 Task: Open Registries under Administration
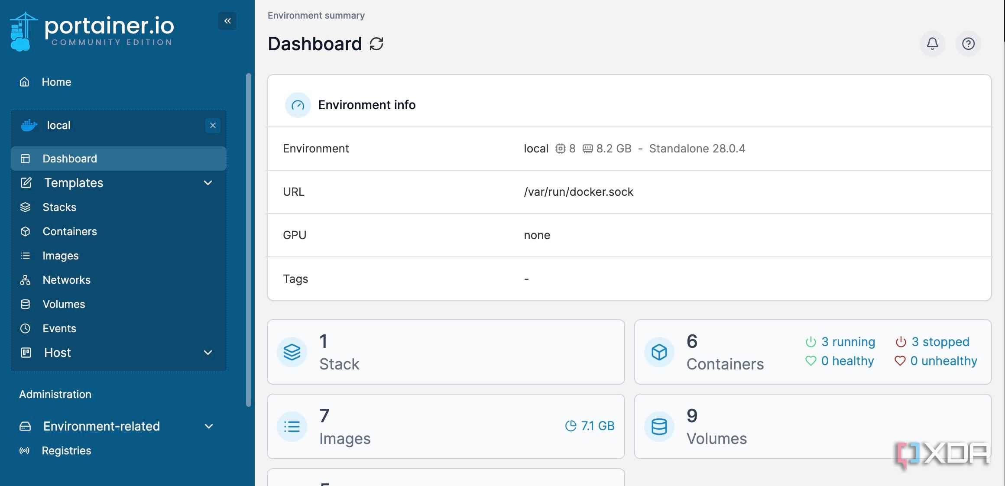pos(66,450)
